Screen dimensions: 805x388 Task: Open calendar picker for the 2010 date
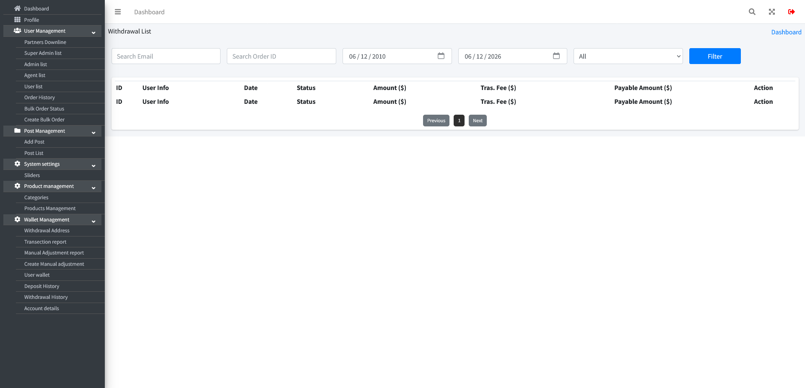tap(441, 56)
